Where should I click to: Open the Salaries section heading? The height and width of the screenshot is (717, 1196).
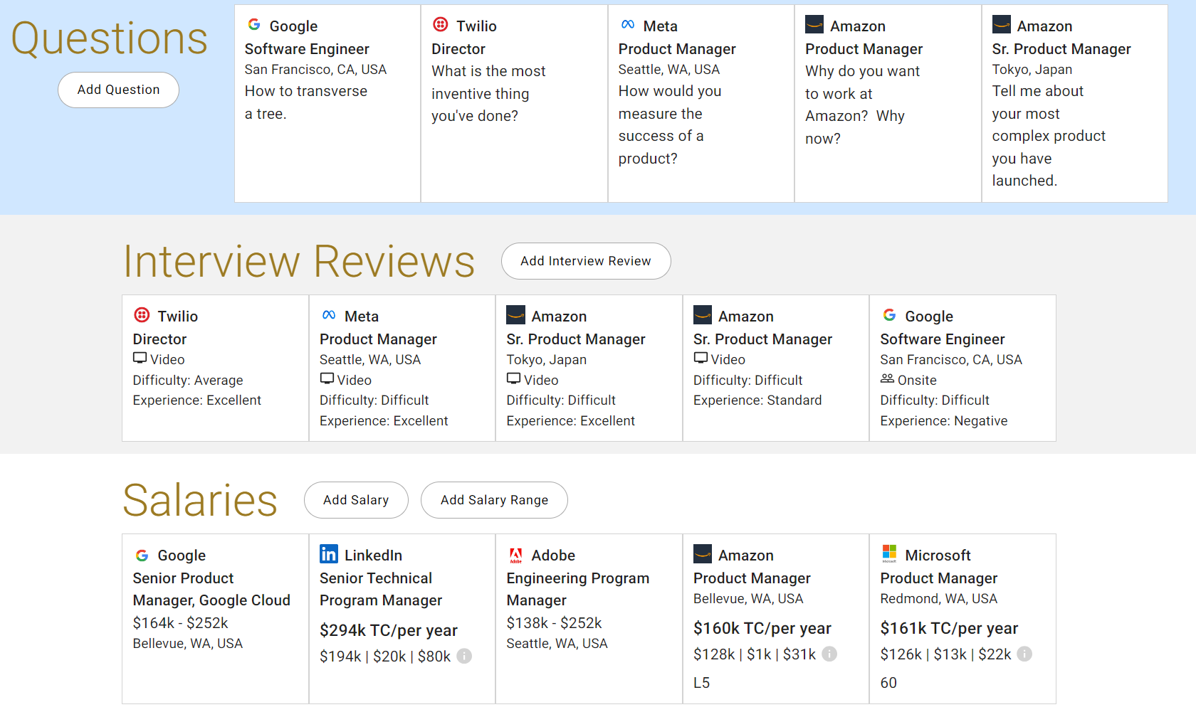(x=200, y=500)
